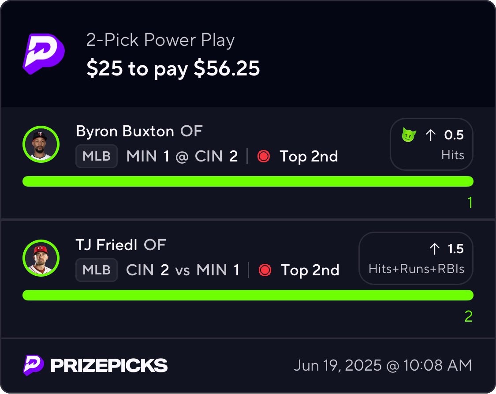496x394 pixels.
Task: Click the MLB badge in Buxton's row
Action: (x=97, y=156)
